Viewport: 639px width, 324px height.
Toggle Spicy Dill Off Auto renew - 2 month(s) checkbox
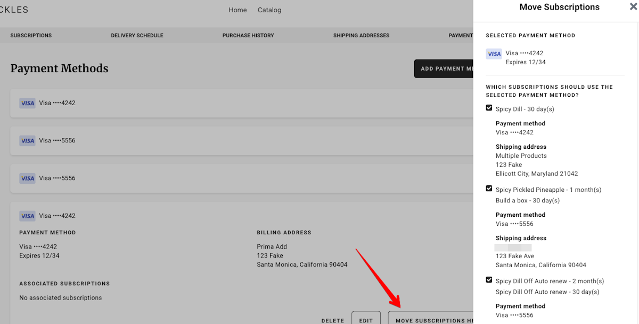pyautogui.click(x=489, y=280)
